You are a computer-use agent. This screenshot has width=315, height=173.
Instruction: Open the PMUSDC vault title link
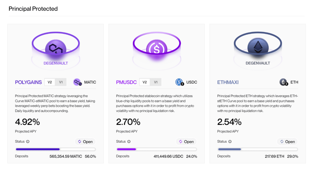126,82
